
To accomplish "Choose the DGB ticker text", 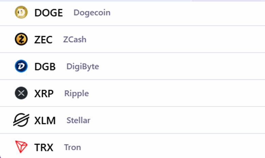I will coord(45,67).
